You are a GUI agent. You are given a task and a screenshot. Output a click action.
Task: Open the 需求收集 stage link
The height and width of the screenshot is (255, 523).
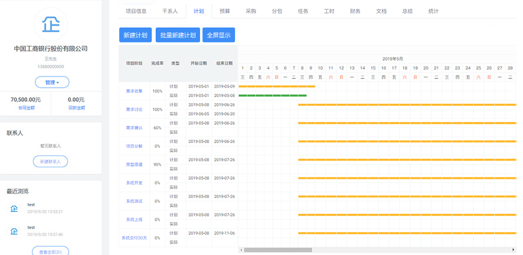tap(134, 91)
